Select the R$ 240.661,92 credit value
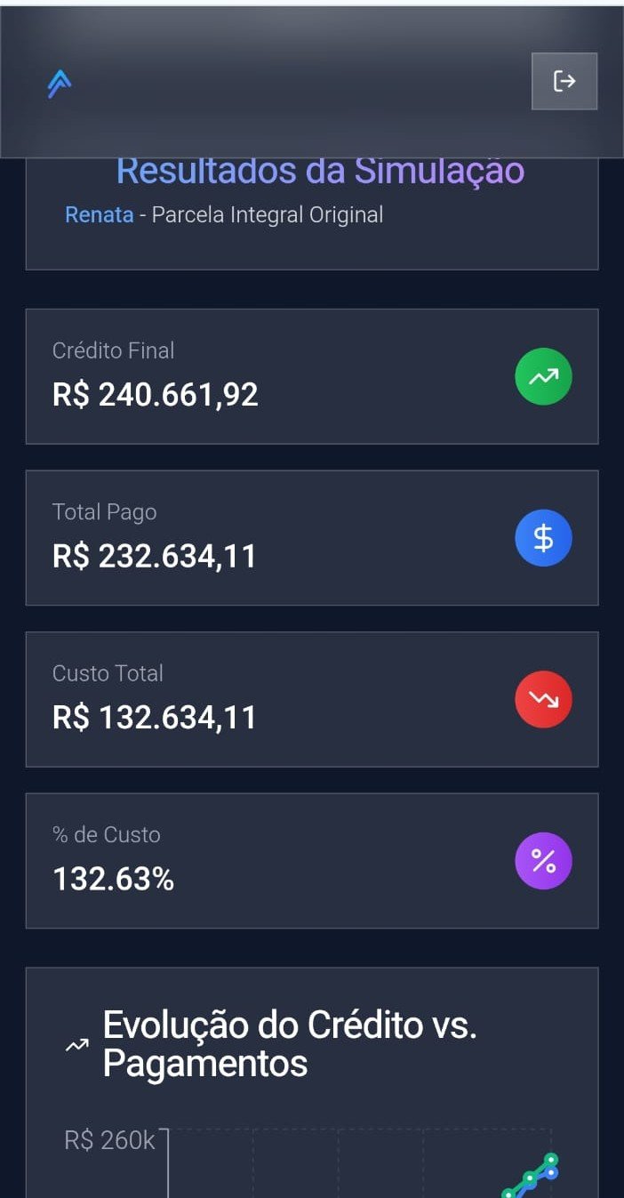 click(x=156, y=394)
